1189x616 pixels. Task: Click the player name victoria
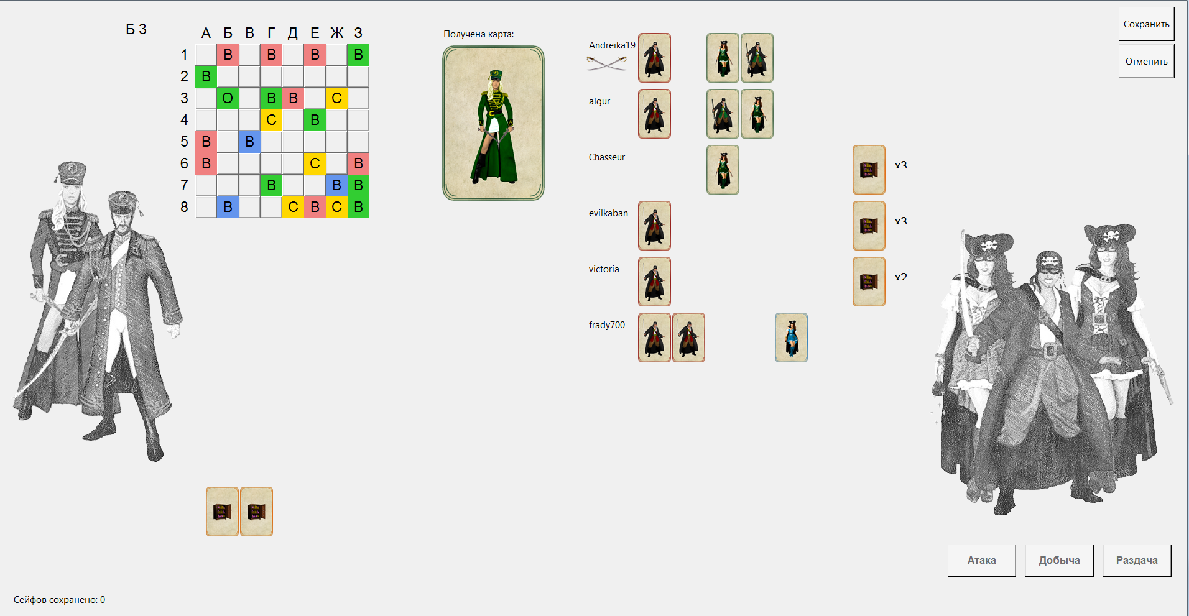(x=604, y=269)
